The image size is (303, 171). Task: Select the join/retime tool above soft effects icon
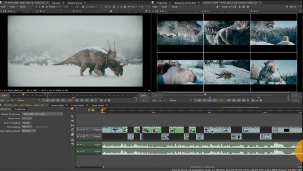[73, 139]
